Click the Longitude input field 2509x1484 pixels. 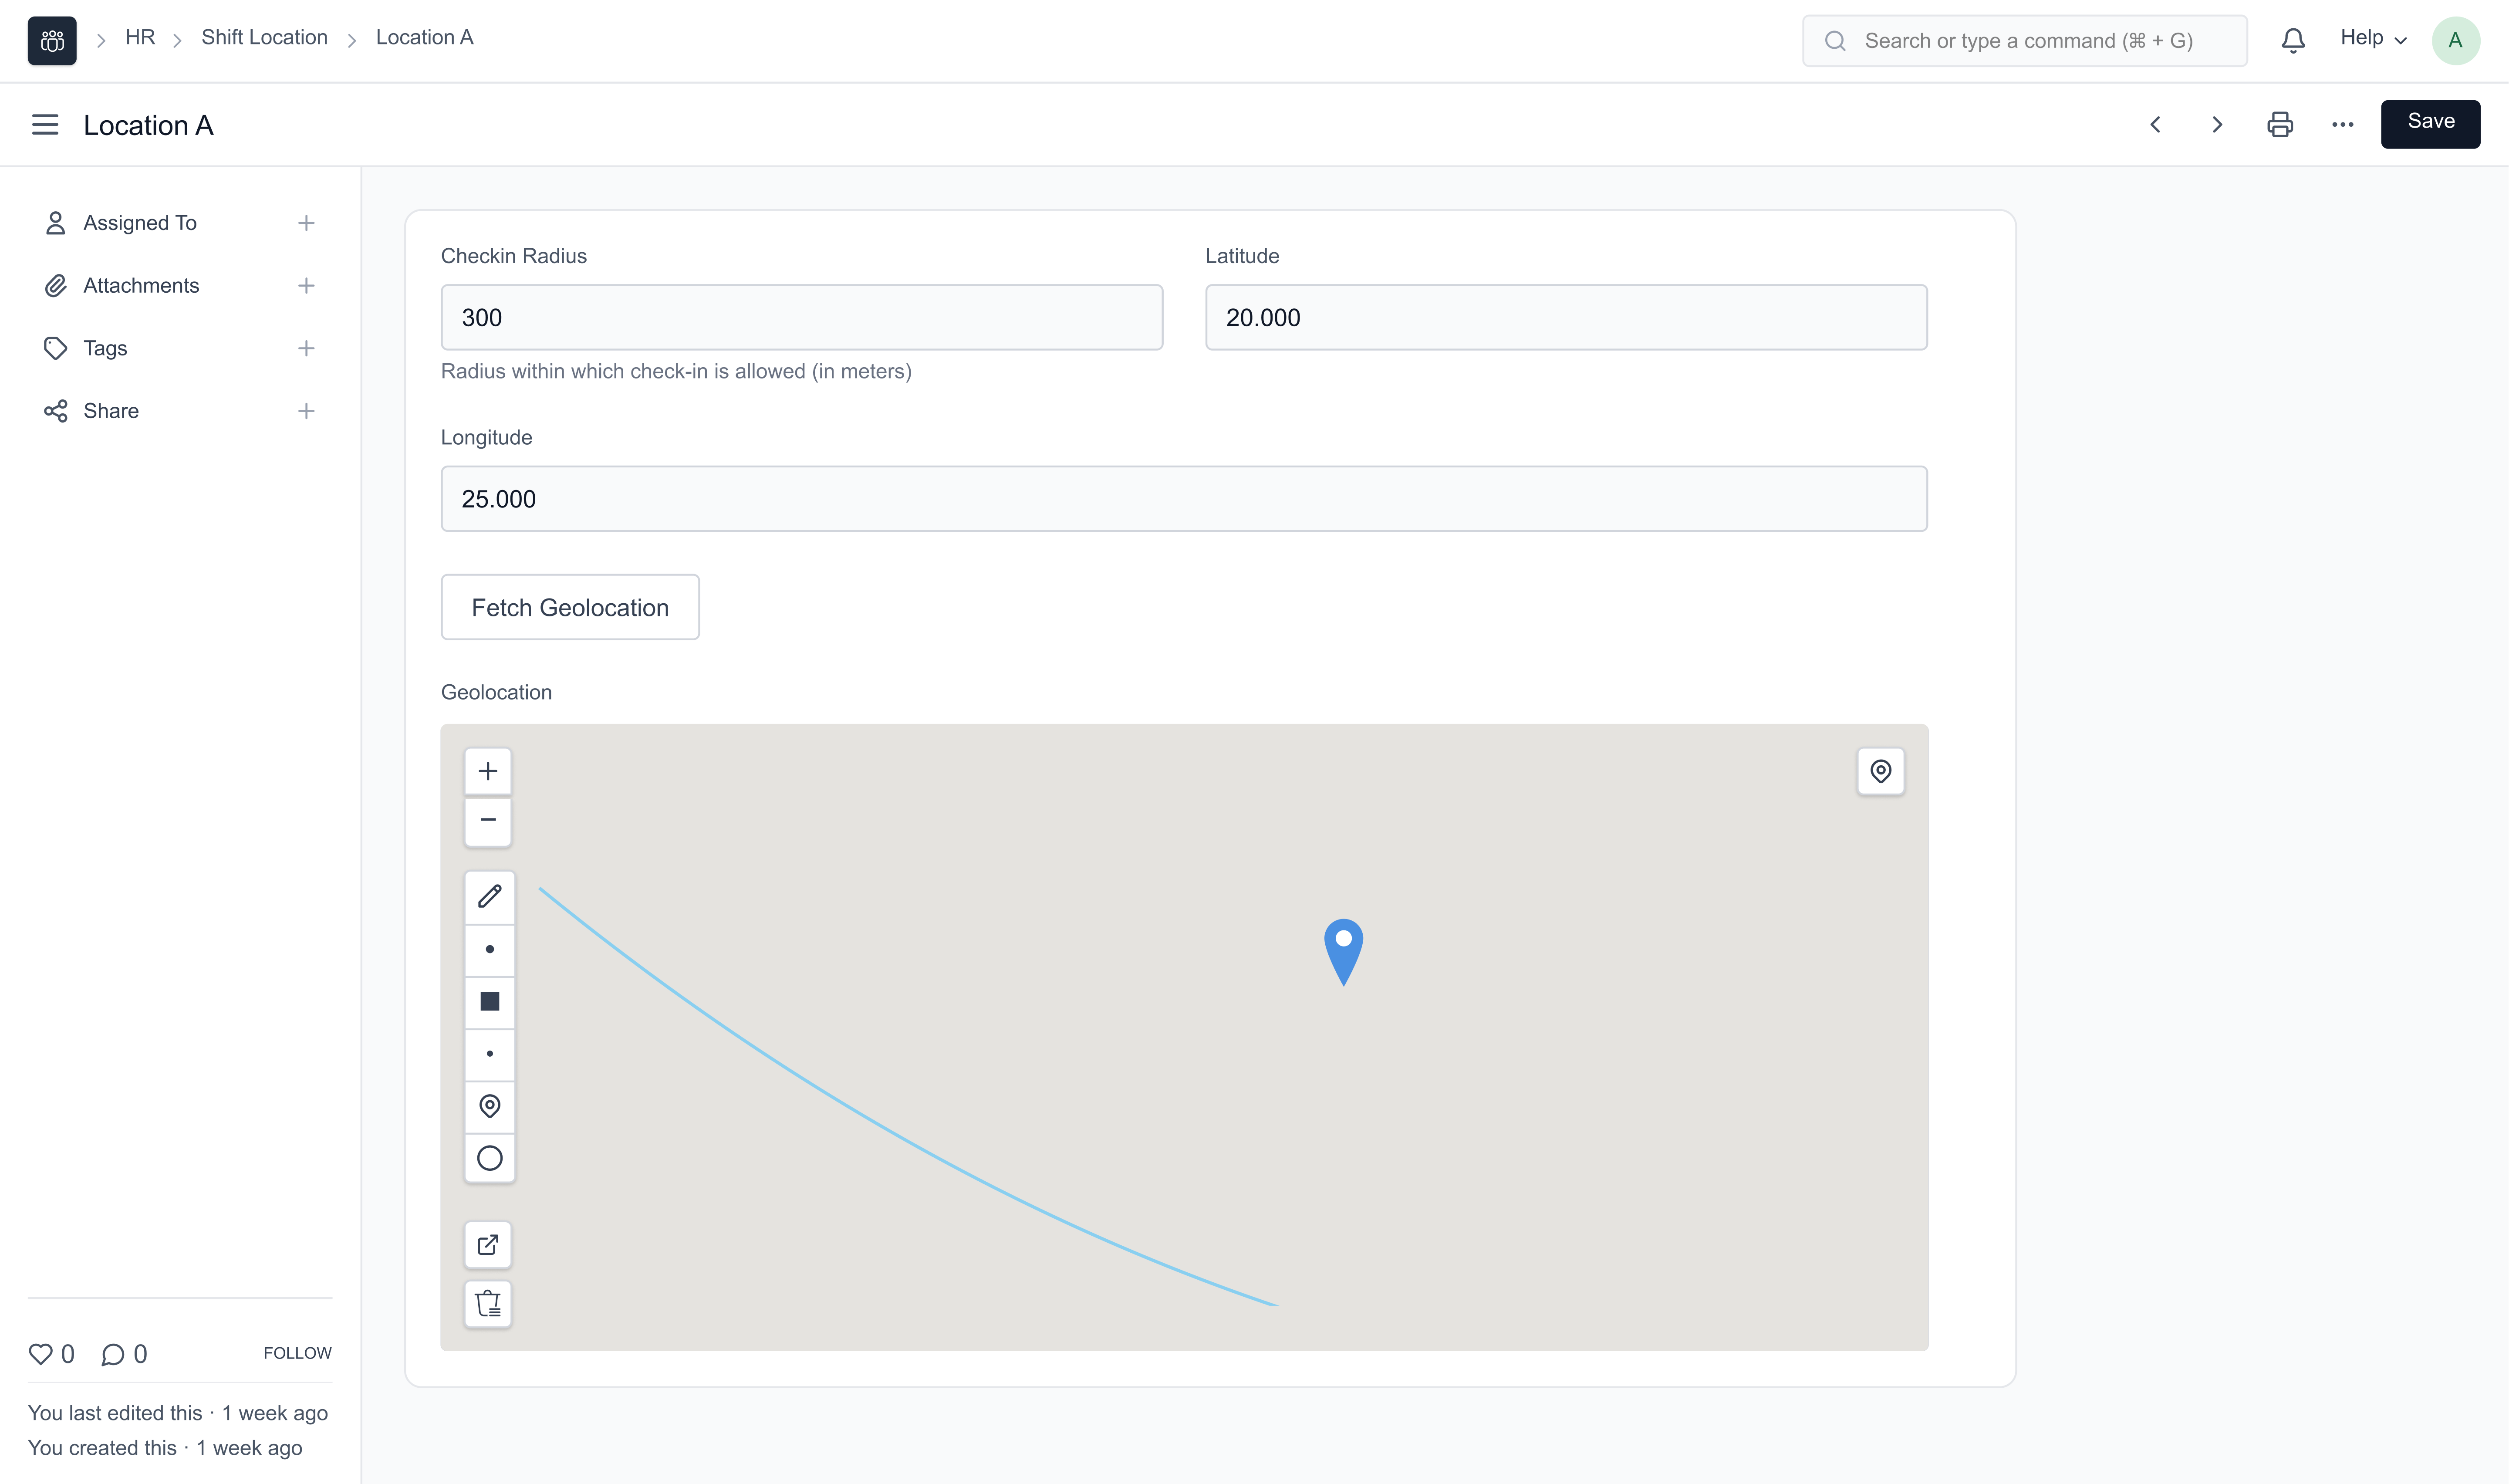coord(1184,499)
